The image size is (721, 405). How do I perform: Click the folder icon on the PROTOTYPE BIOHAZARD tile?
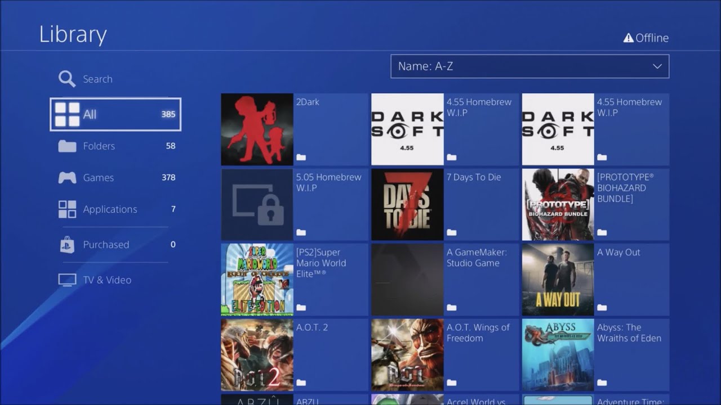tap(602, 232)
